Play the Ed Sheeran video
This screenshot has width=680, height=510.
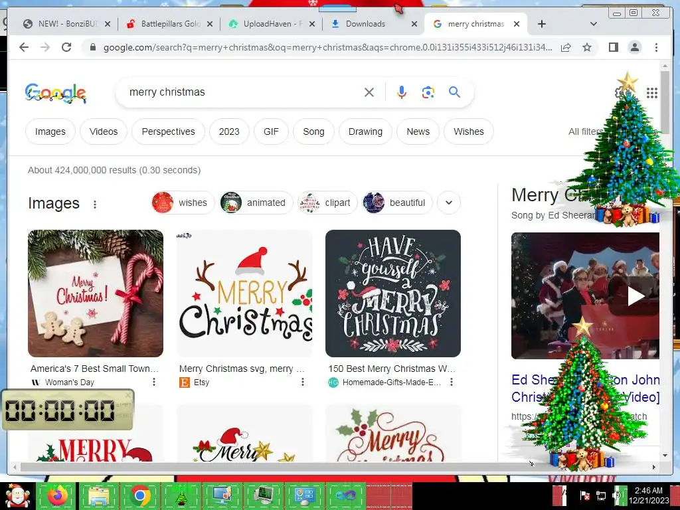coord(636,297)
